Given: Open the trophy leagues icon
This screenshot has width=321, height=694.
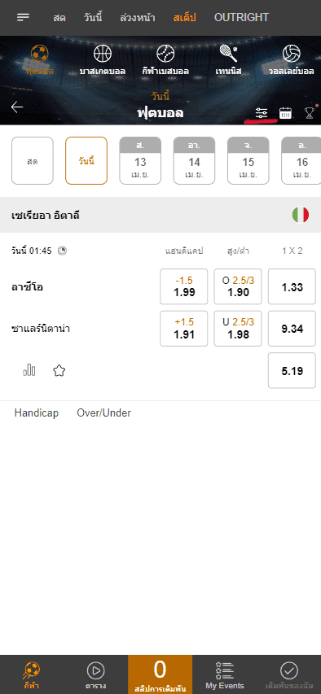Looking at the screenshot, I should tap(310, 113).
